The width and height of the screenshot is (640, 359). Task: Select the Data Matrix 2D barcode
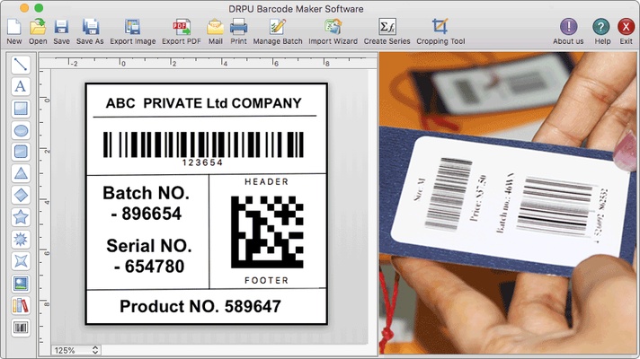tap(267, 232)
